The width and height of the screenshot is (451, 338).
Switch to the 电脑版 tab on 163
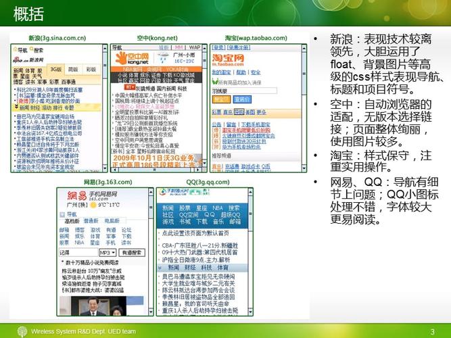pyautogui.click(x=112, y=221)
